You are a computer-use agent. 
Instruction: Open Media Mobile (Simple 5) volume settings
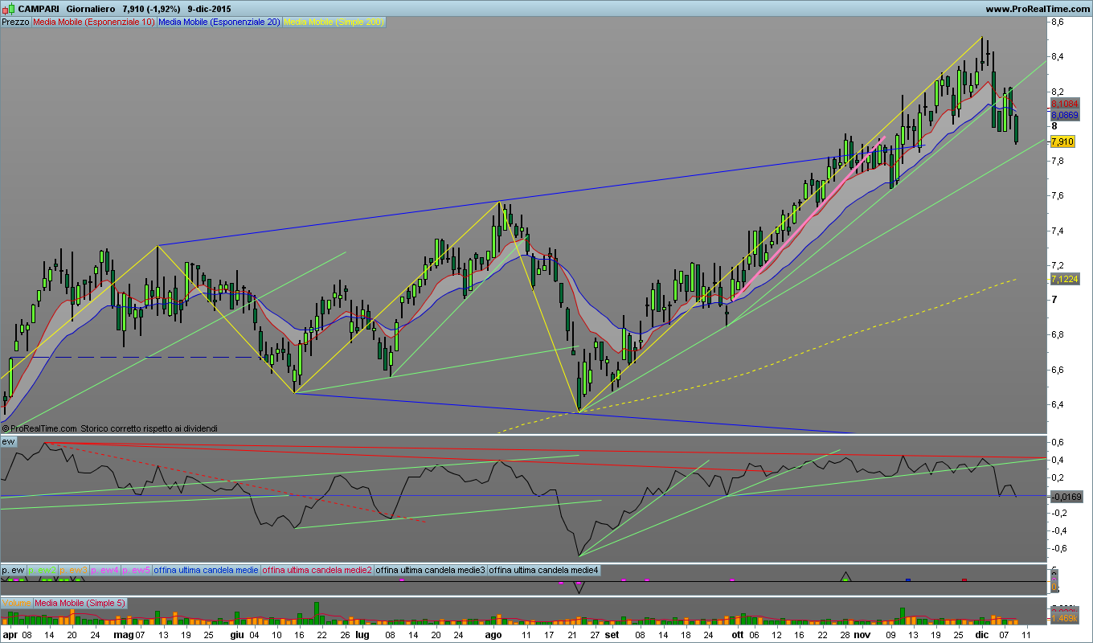[80, 603]
